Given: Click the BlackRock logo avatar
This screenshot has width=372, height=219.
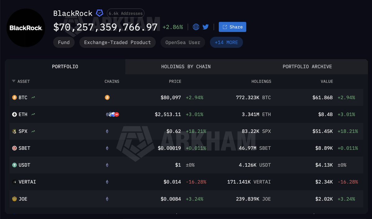Looking at the screenshot, I should (26, 28).
